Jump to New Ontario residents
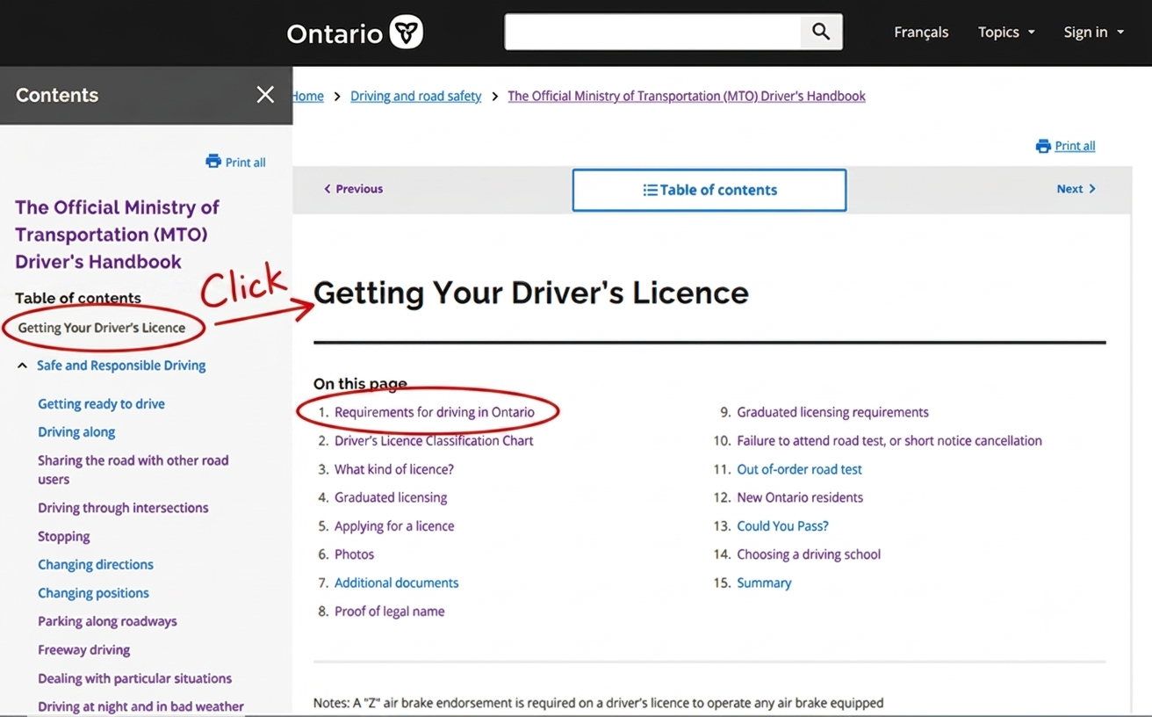This screenshot has width=1152, height=717. pyautogui.click(x=800, y=497)
